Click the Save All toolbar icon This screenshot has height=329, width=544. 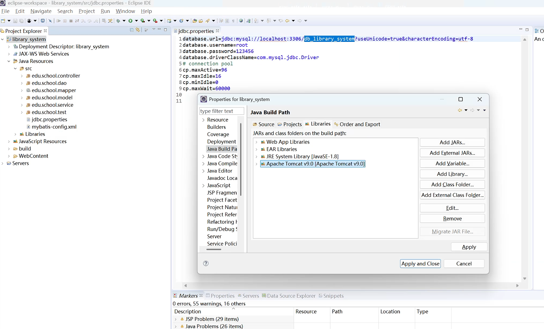pos(21,21)
